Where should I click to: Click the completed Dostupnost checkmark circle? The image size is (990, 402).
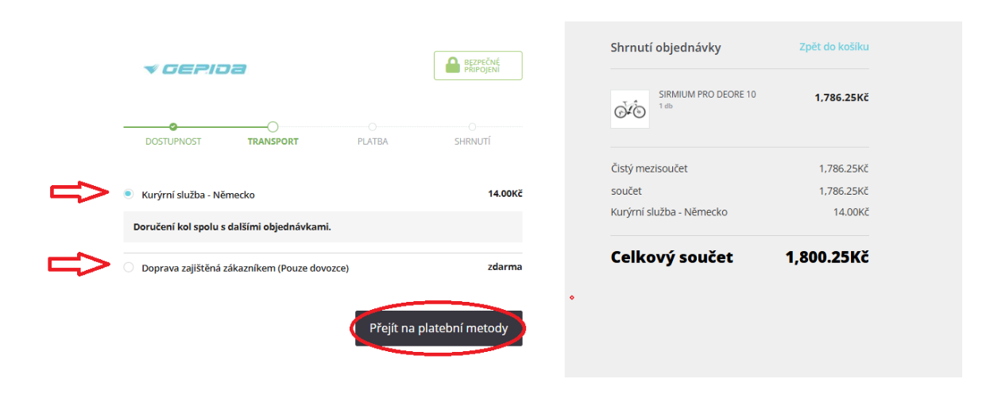[173, 126]
